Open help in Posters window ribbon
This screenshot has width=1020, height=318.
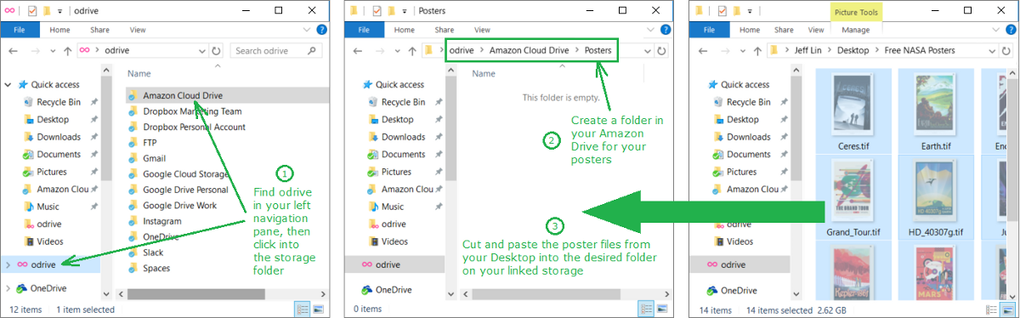665,30
